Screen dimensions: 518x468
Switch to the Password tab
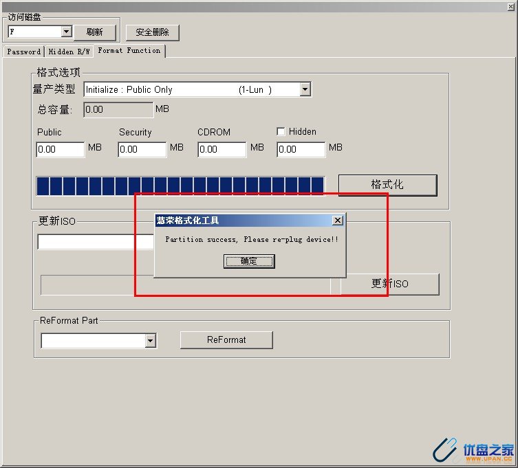(x=24, y=52)
